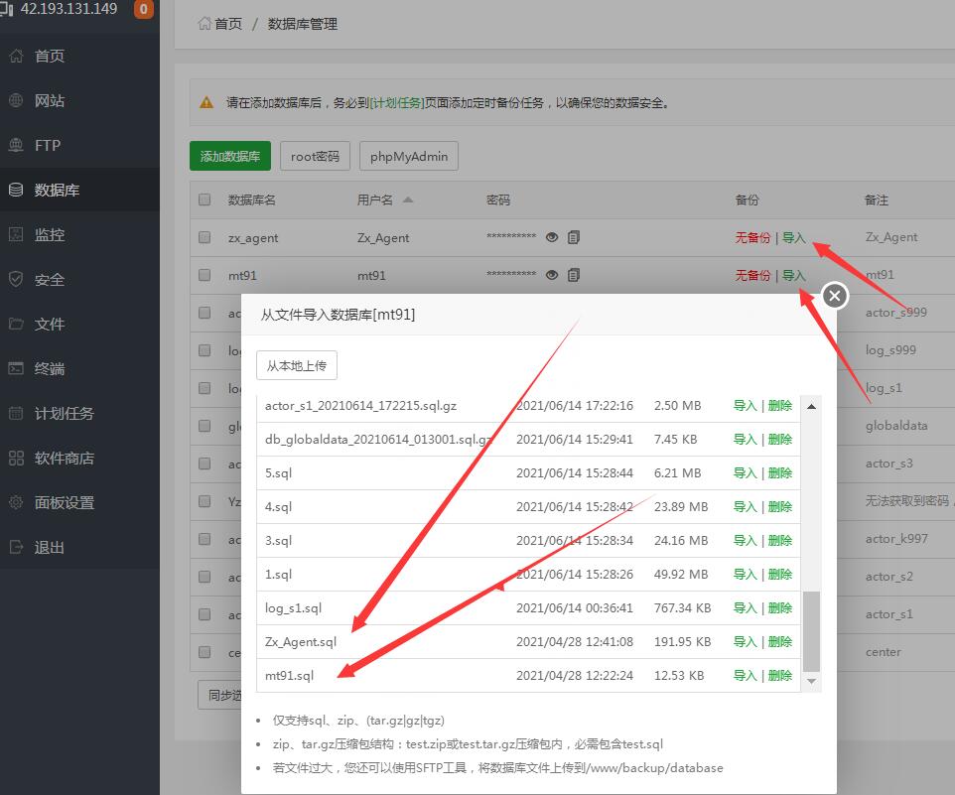Select the mt91 database checkbox
Image resolution: width=955 pixels, height=795 pixels.
click(205, 275)
